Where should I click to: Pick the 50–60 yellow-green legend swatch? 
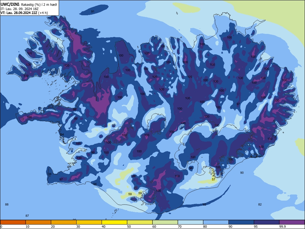140,222
